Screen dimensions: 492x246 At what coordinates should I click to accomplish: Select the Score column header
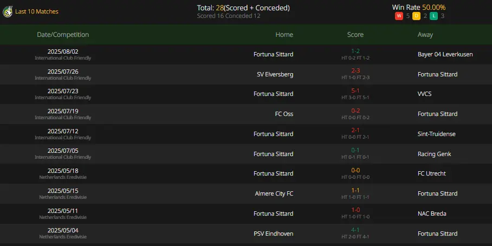pos(355,35)
